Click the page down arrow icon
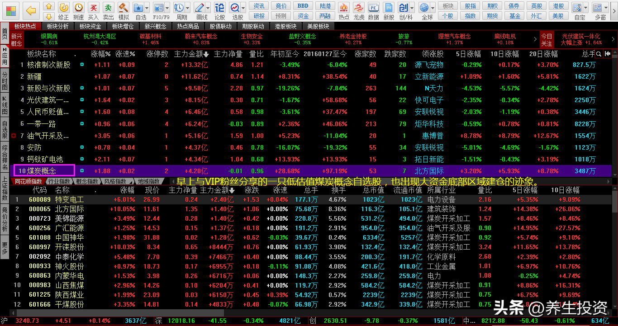 click(49, 17)
